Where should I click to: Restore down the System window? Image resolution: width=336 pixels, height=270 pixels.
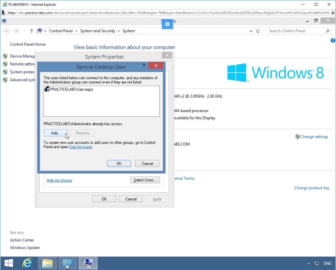pos(316,21)
